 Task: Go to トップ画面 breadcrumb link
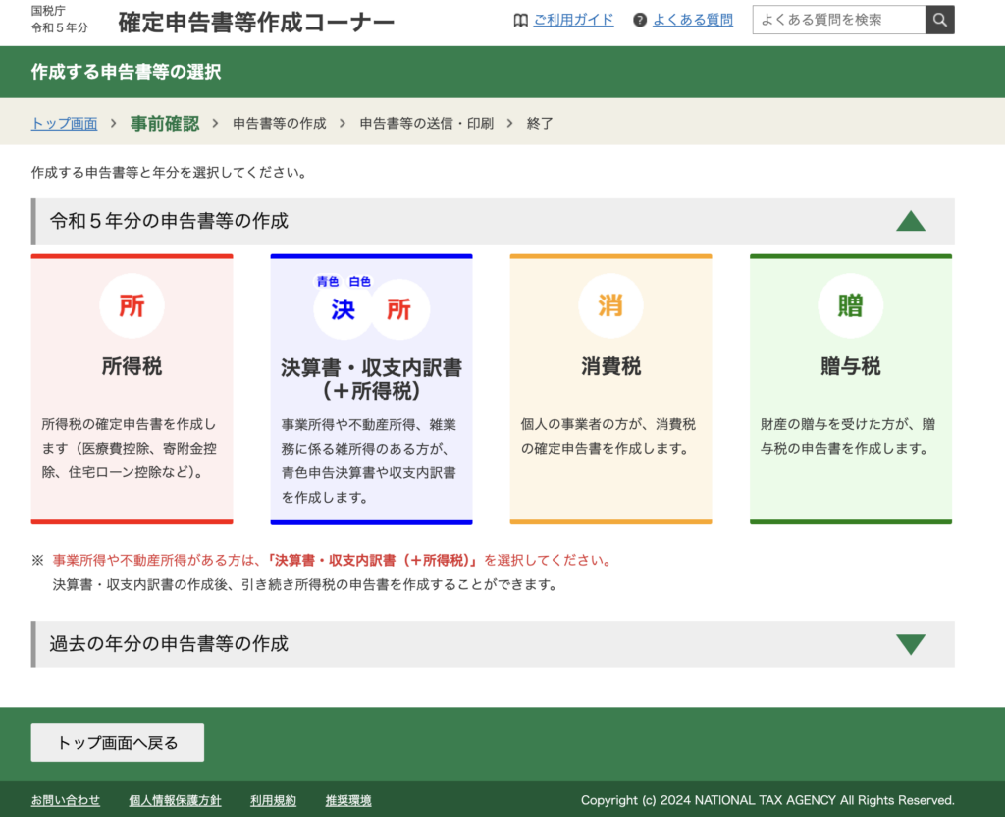[64, 123]
